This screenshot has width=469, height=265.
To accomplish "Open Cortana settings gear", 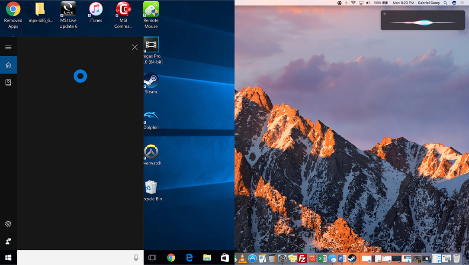I will coord(8,224).
